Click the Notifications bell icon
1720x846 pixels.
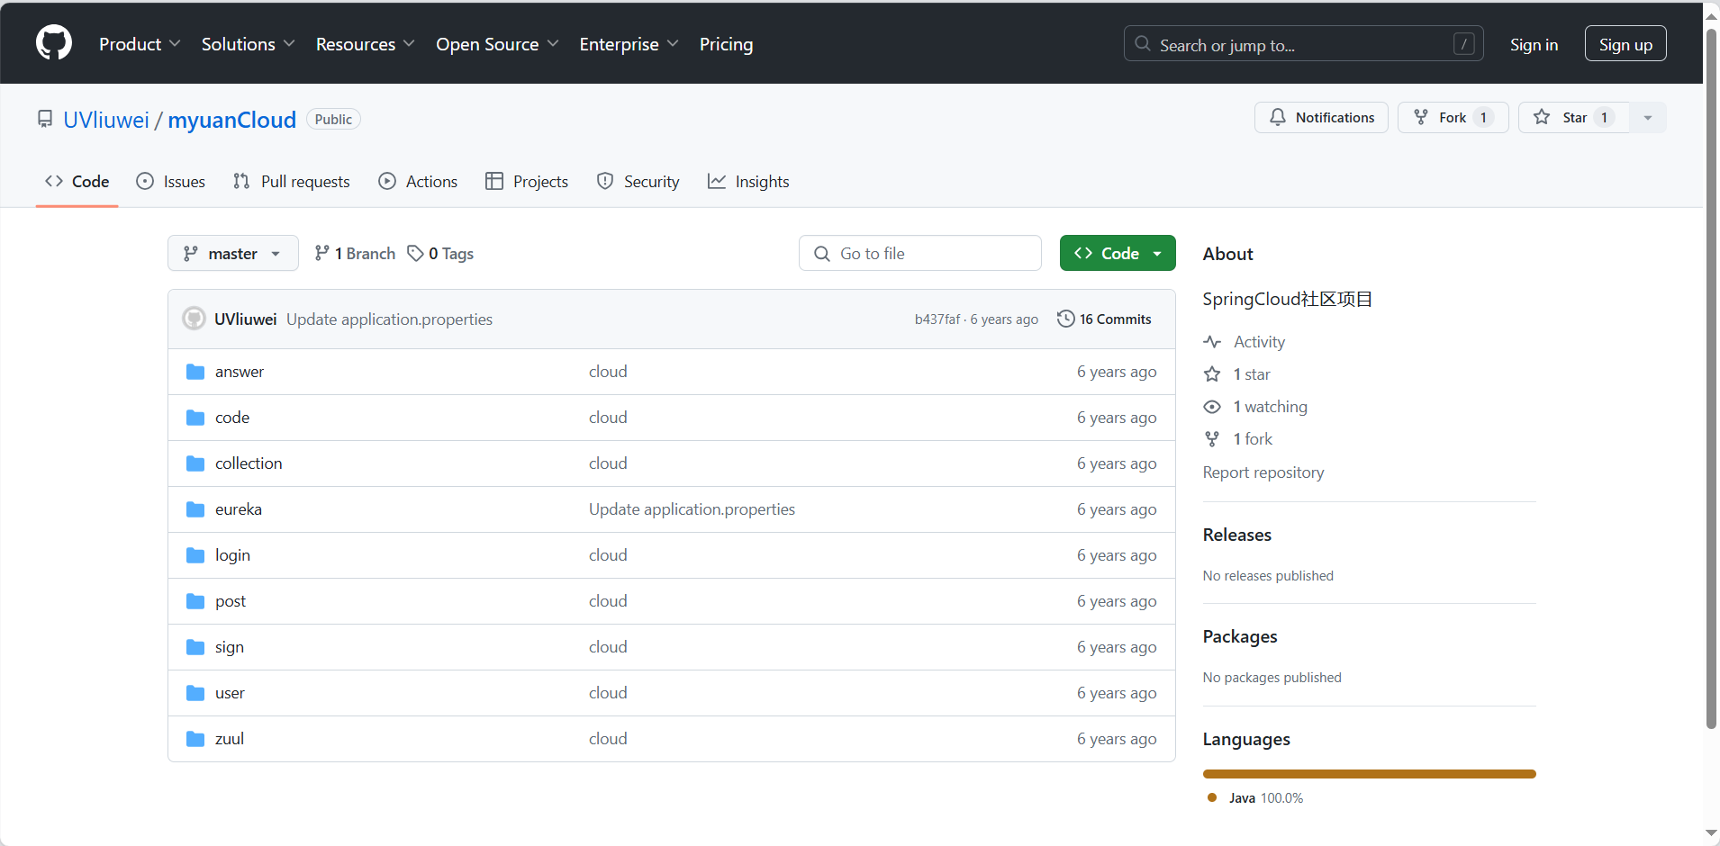pos(1278,117)
